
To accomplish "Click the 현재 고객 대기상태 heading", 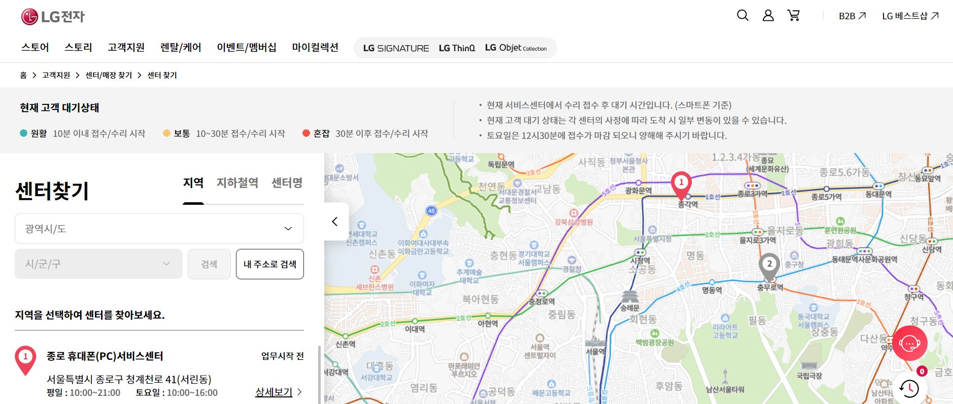I will pyautogui.click(x=60, y=107).
